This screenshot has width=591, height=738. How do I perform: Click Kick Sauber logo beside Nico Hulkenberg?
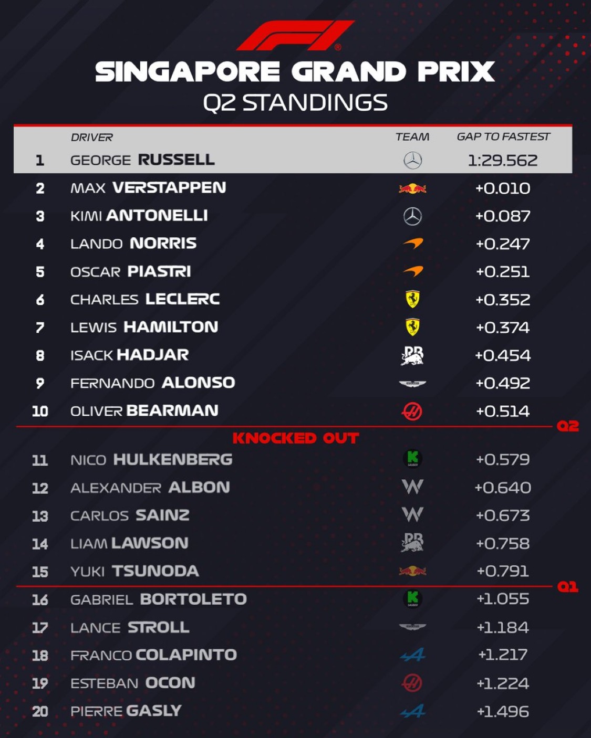412,459
